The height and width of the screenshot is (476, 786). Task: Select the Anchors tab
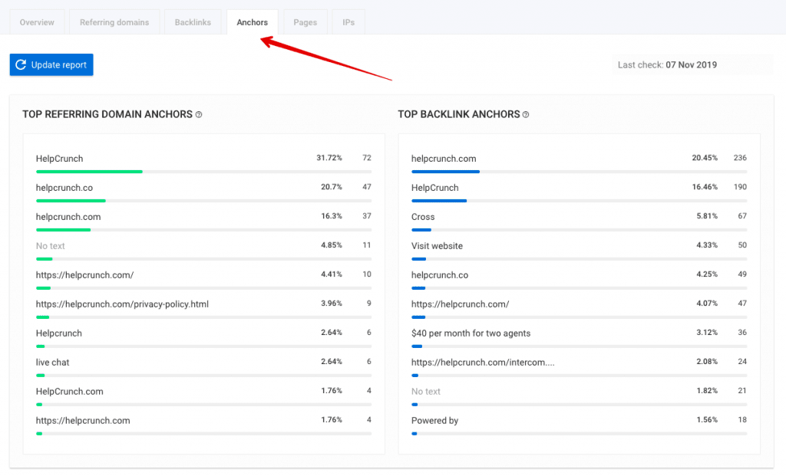(252, 22)
